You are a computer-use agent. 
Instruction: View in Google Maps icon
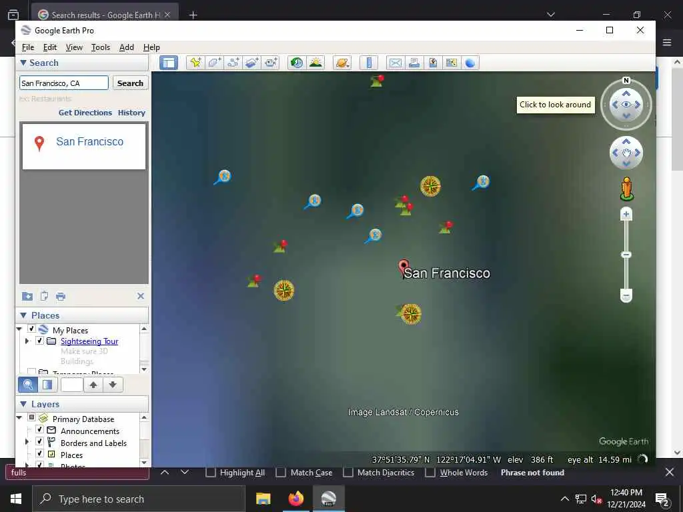[452, 63]
